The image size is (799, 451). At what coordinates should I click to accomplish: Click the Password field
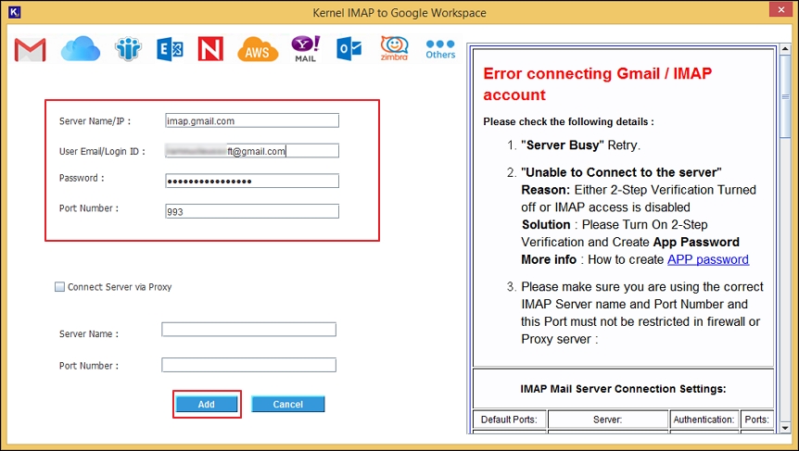tap(252, 181)
